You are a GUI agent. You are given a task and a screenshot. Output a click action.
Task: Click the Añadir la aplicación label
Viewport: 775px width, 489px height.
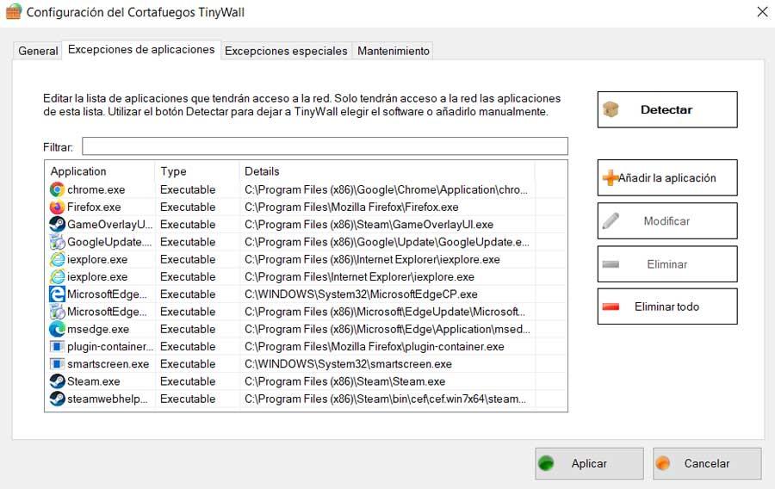tap(666, 178)
